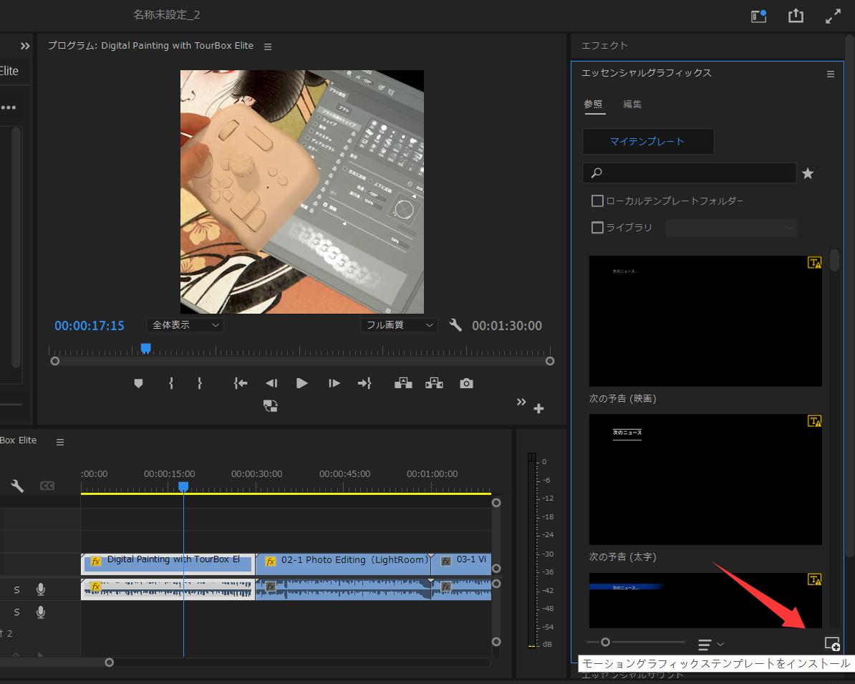The image size is (855, 684).
Task: Enable the ローカルテンプレートフォルダー checkbox
Action: (x=597, y=201)
